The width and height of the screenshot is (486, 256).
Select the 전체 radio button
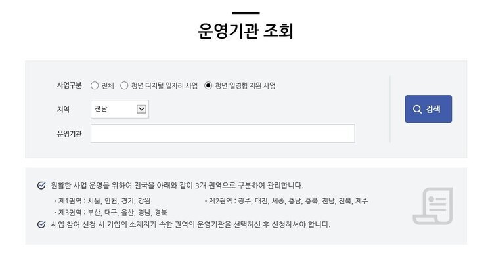pyautogui.click(x=95, y=85)
